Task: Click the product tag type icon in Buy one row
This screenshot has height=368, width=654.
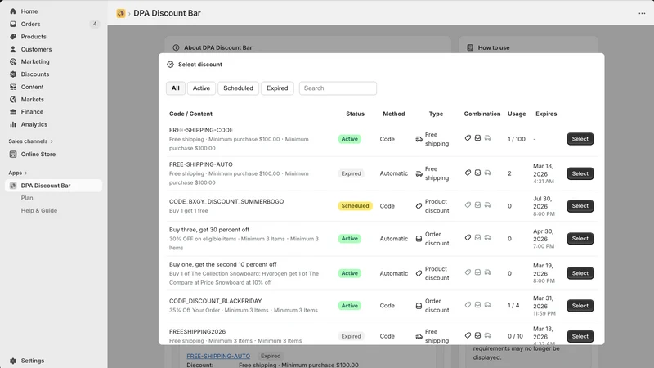Action: pos(419,273)
